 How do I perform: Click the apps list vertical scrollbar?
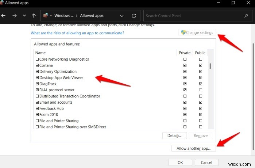tap(210, 66)
